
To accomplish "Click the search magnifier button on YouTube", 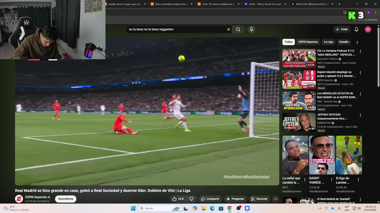I will click(x=238, y=29).
